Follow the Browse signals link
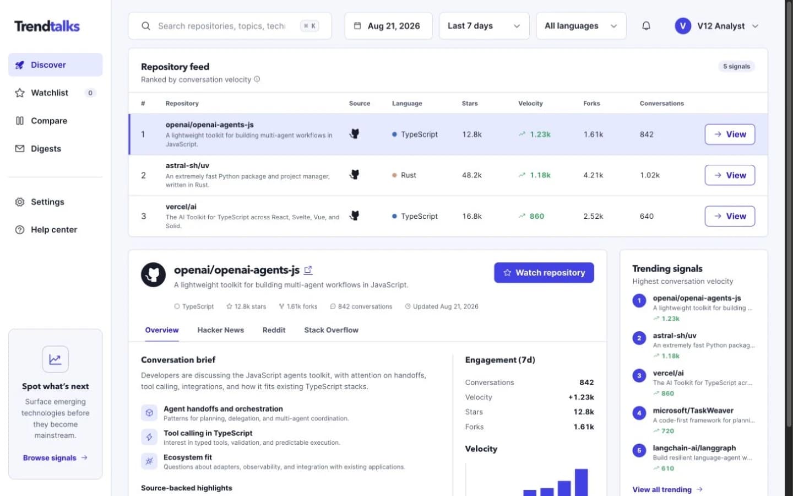 tap(55, 458)
